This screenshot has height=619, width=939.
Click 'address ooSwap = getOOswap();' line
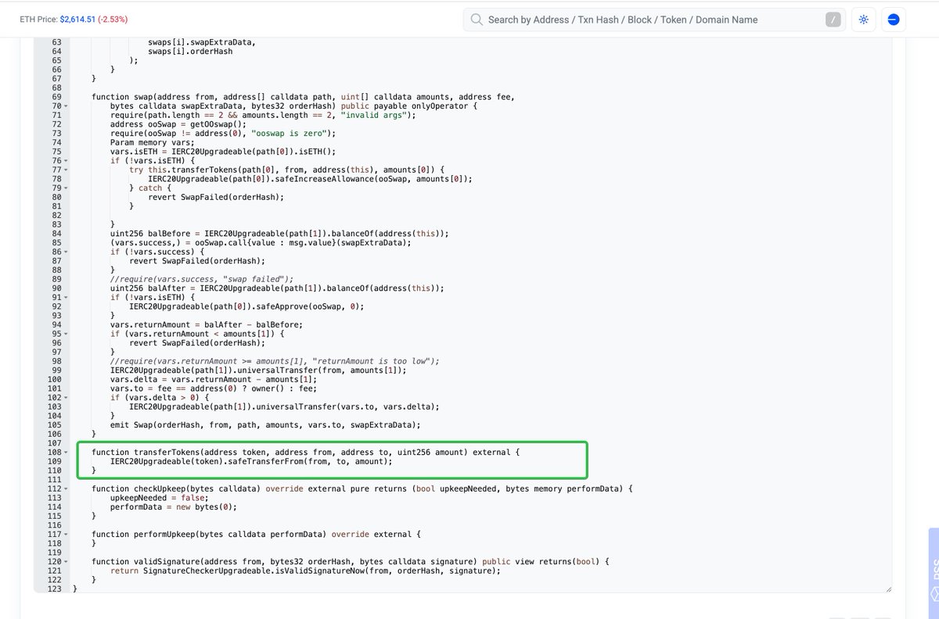point(178,124)
